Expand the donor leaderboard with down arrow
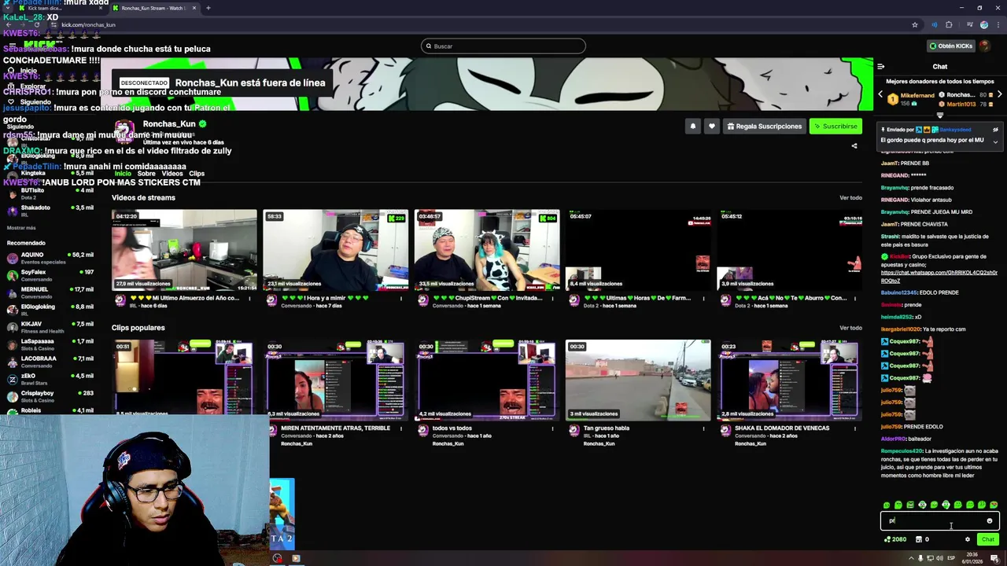The width and height of the screenshot is (1007, 566). (939, 116)
